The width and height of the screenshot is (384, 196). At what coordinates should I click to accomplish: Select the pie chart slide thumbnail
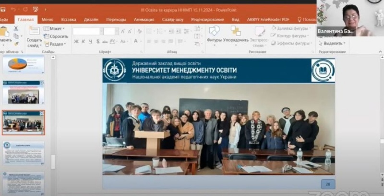click(23, 64)
